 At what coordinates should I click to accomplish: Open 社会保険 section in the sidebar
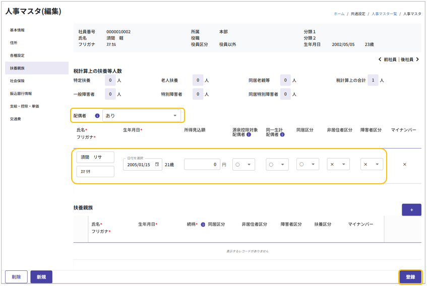pos(17,81)
